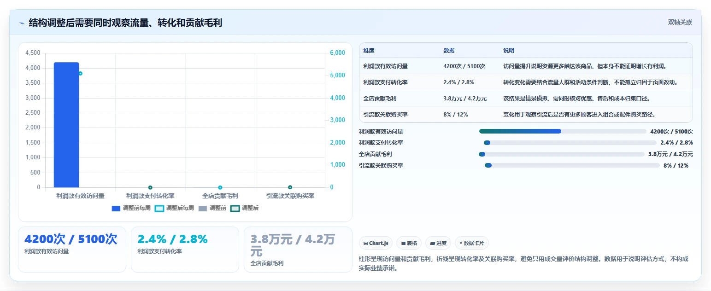Click the blue 利润款有效访问量 bar
This screenshot has width=711, height=291.
(x=66, y=125)
